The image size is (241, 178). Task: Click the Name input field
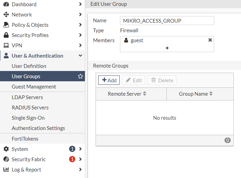point(167,21)
